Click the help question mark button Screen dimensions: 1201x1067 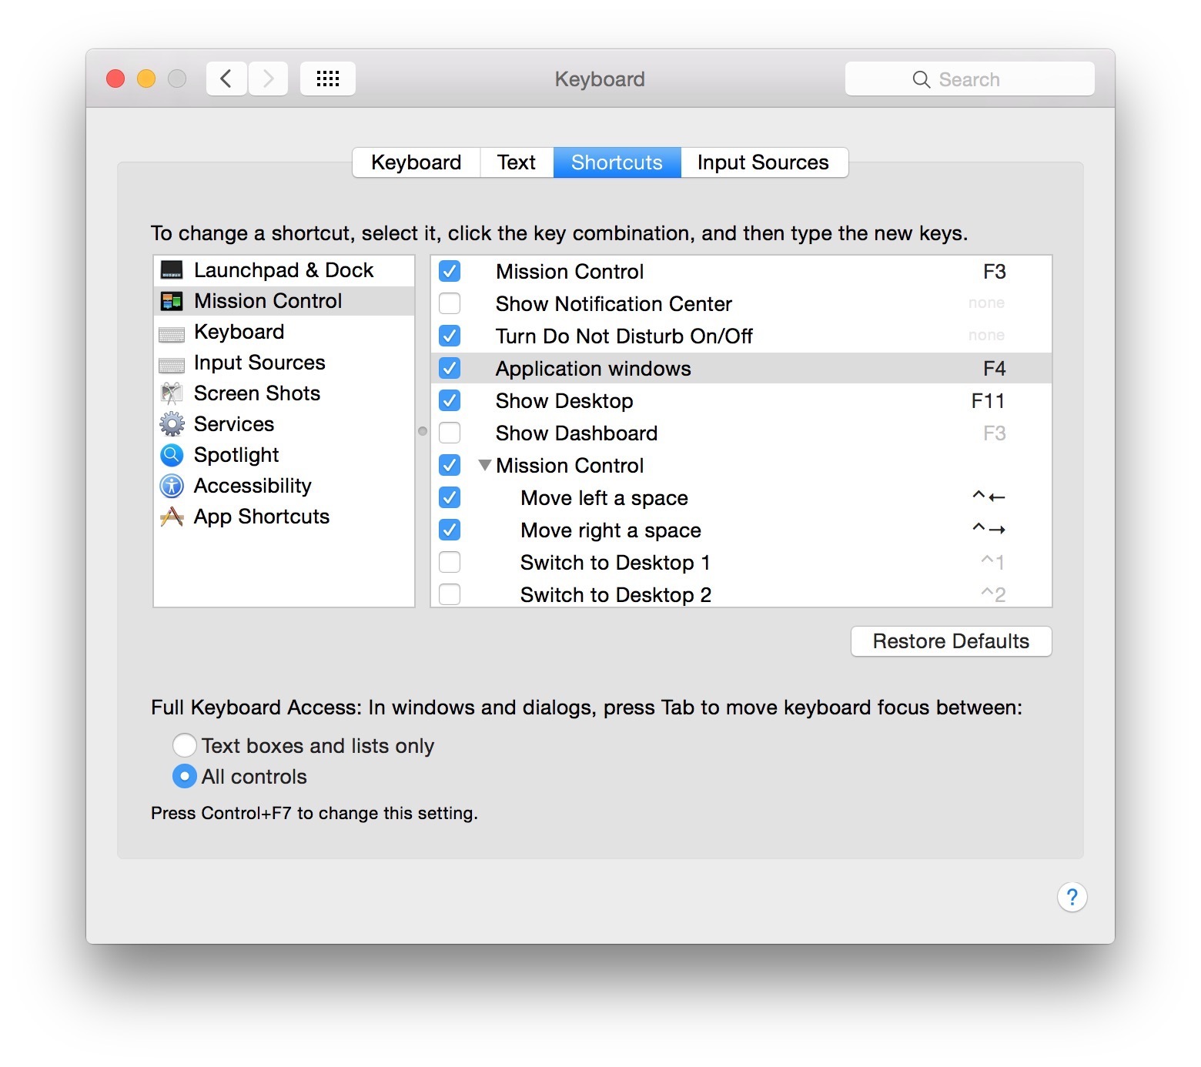tap(1071, 897)
